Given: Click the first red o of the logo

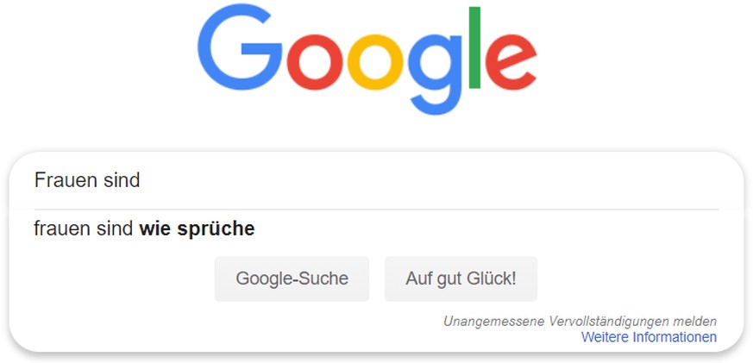Looking at the screenshot, I should (x=316, y=62).
